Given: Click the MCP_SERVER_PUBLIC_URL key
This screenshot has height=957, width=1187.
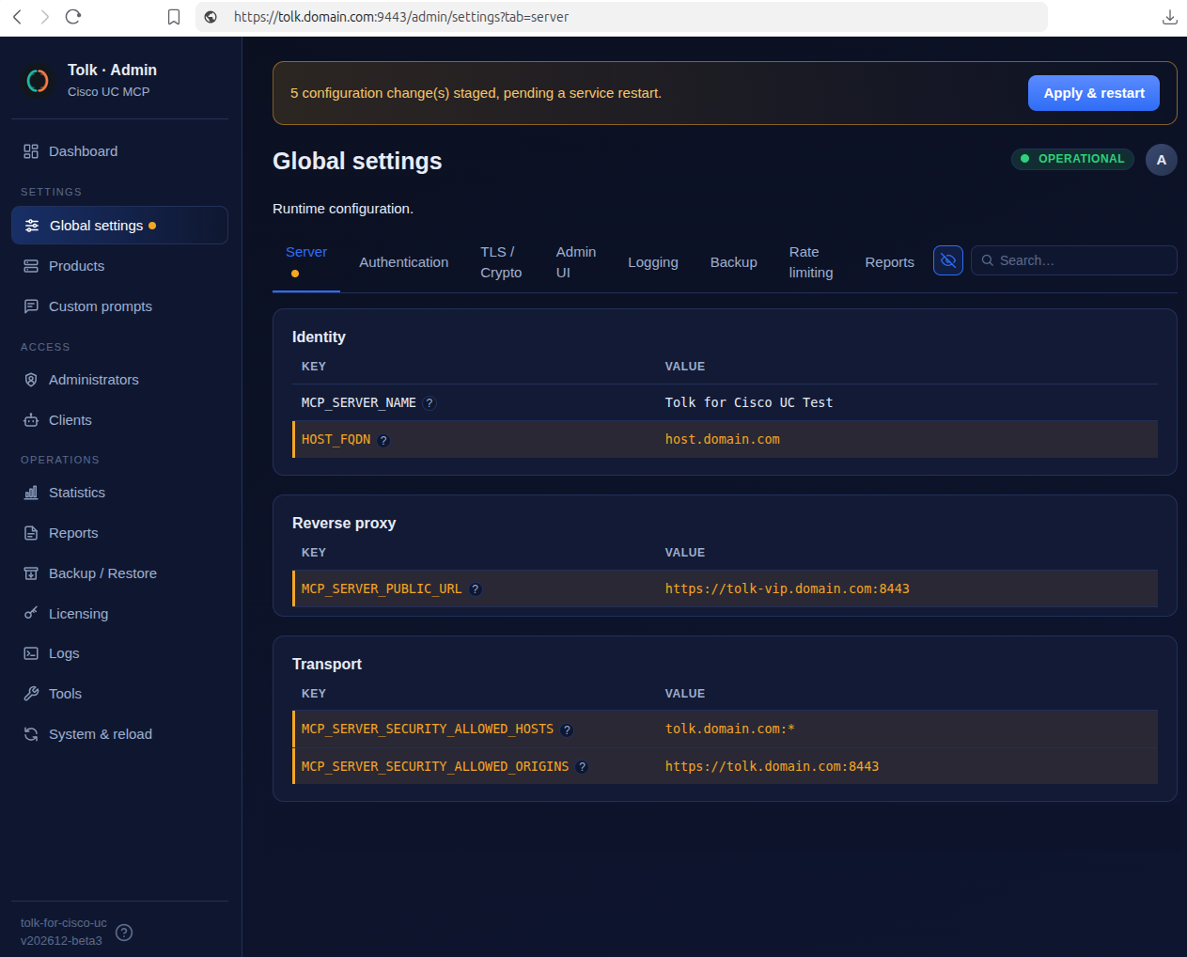Looking at the screenshot, I should (382, 588).
